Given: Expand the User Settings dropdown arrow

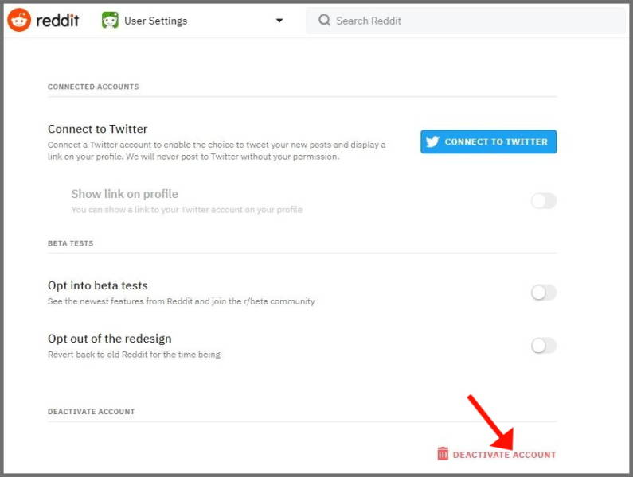Looking at the screenshot, I should pos(279,21).
